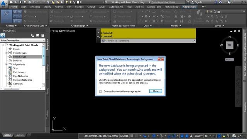The height and width of the screenshot is (139, 247).
Task: Close the command line with its X
Action: pyautogui.click(x=98, y=32)
